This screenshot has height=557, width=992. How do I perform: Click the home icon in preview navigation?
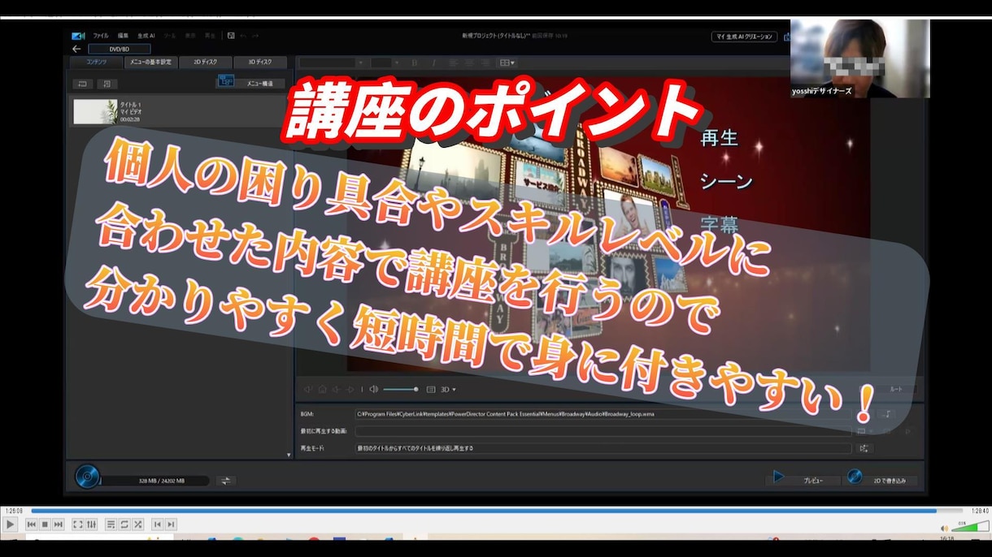point(322,390)
